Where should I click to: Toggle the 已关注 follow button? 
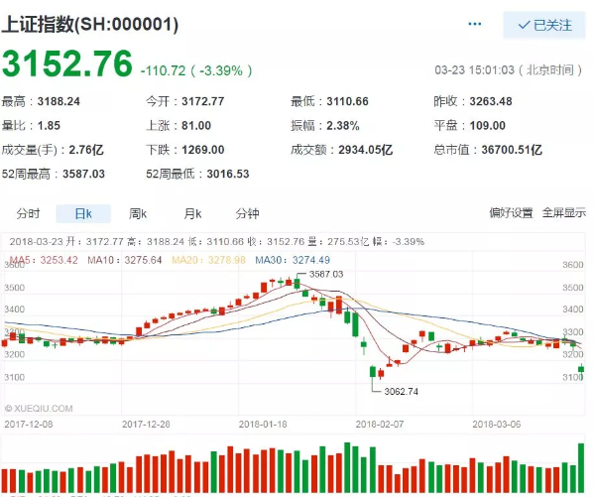pos(544,26)
